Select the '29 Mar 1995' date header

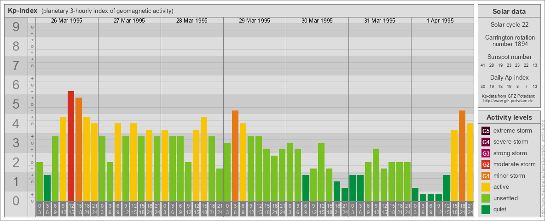(255, 21)
